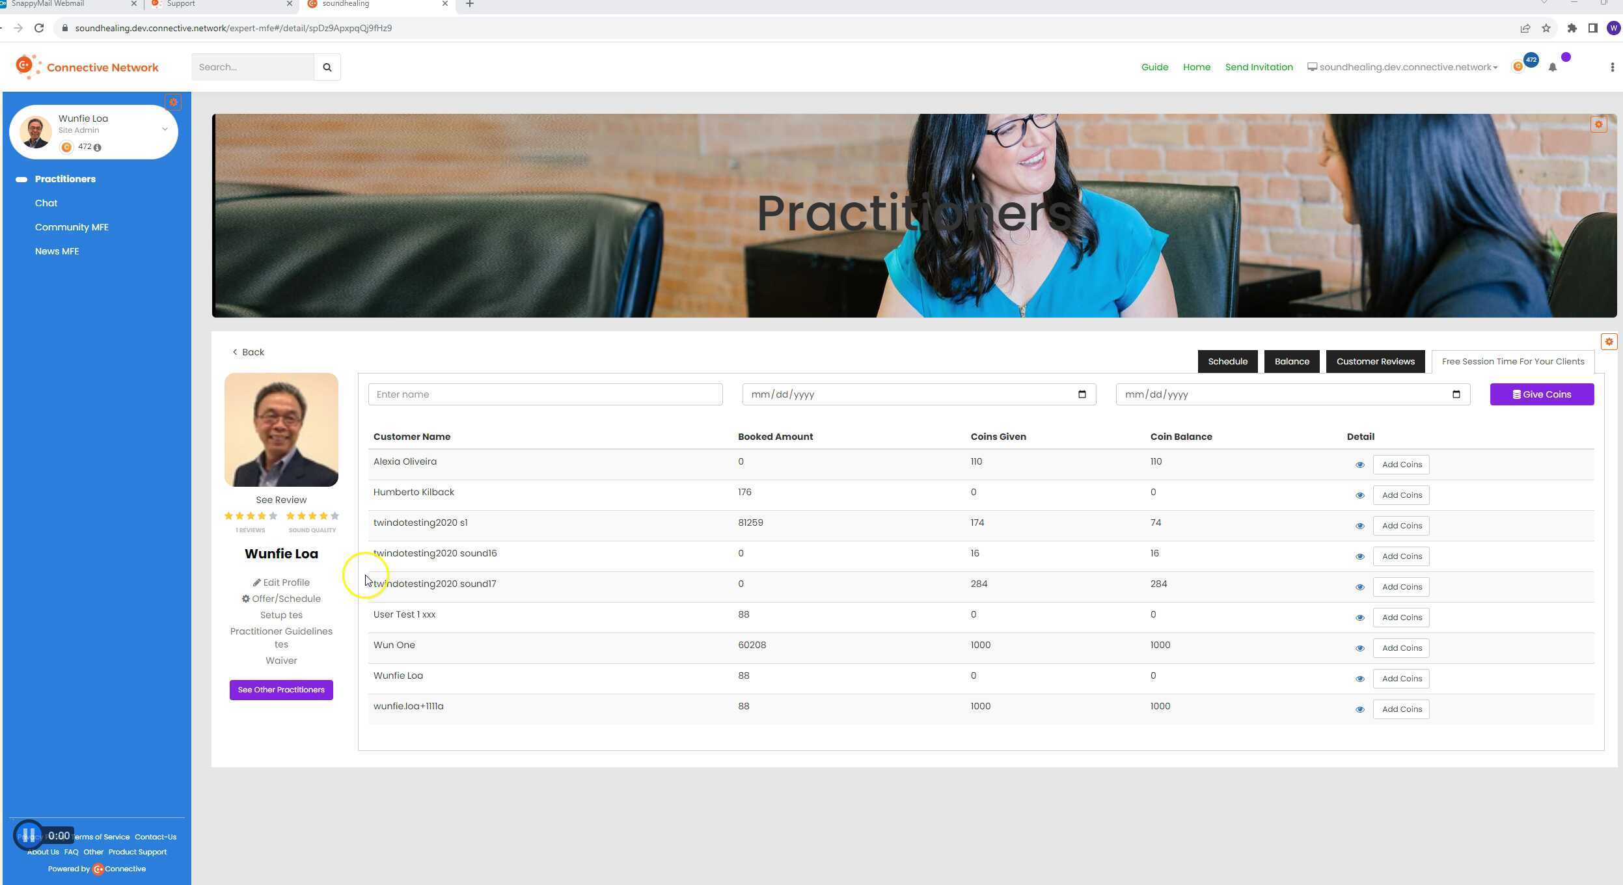Click the search magnifier icon button
The width and height of the screenshot is (1623, 885).
pos(327,67)
